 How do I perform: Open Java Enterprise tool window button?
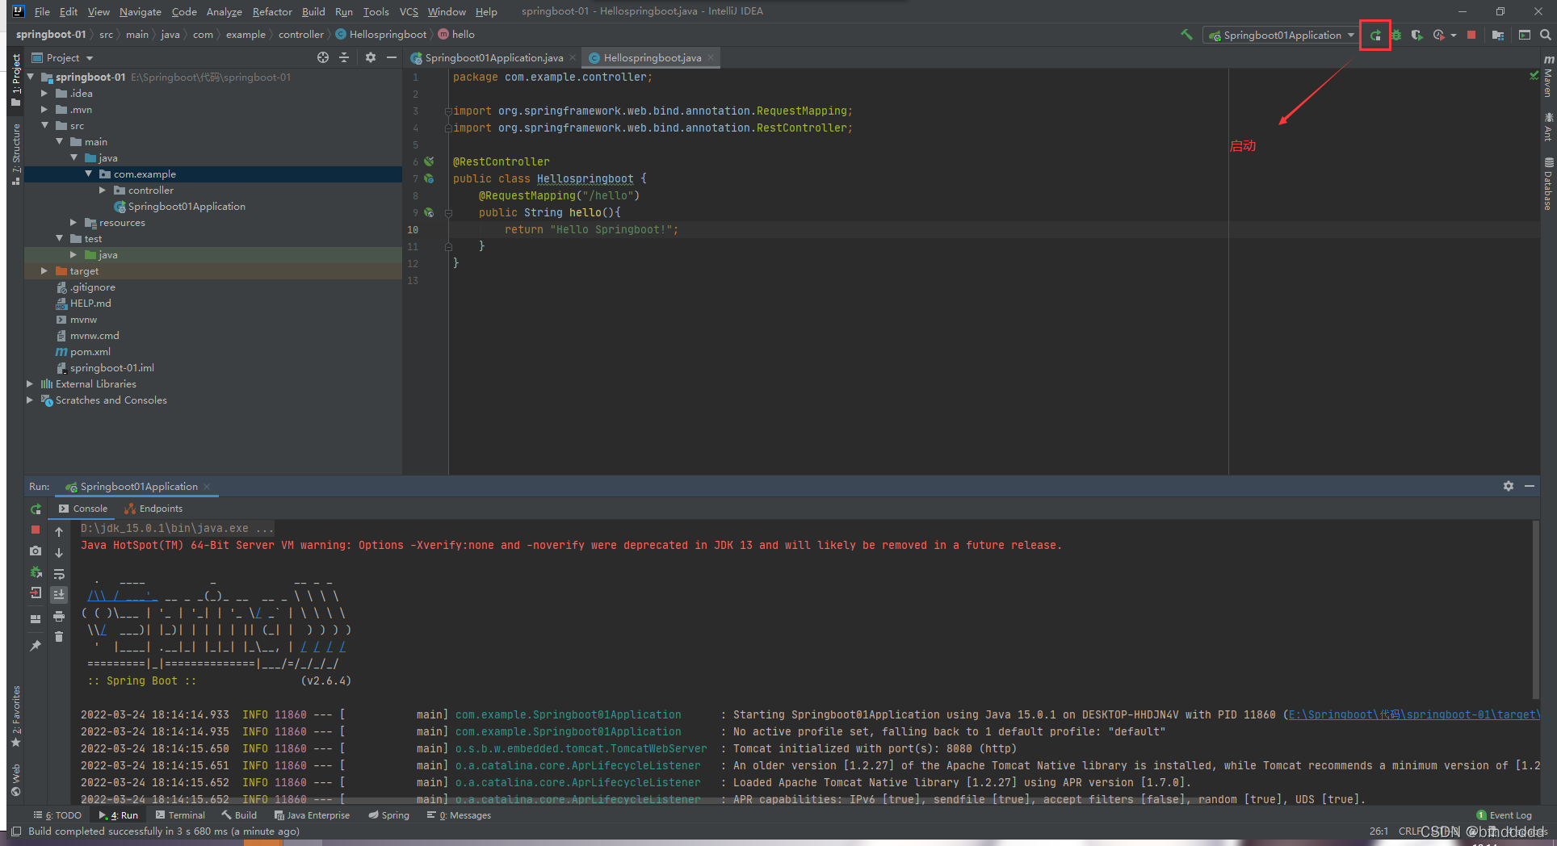pyautogui.click(x=312, y=815)
